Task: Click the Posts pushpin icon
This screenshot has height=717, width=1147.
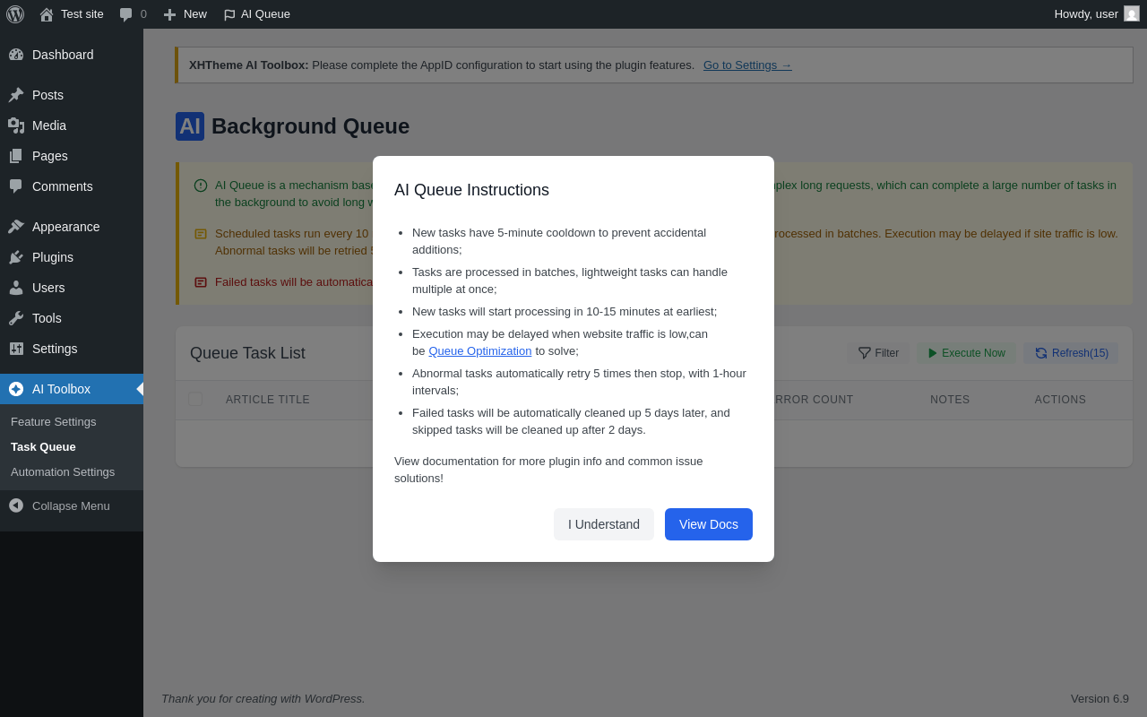Action: (x=16, y=95)
